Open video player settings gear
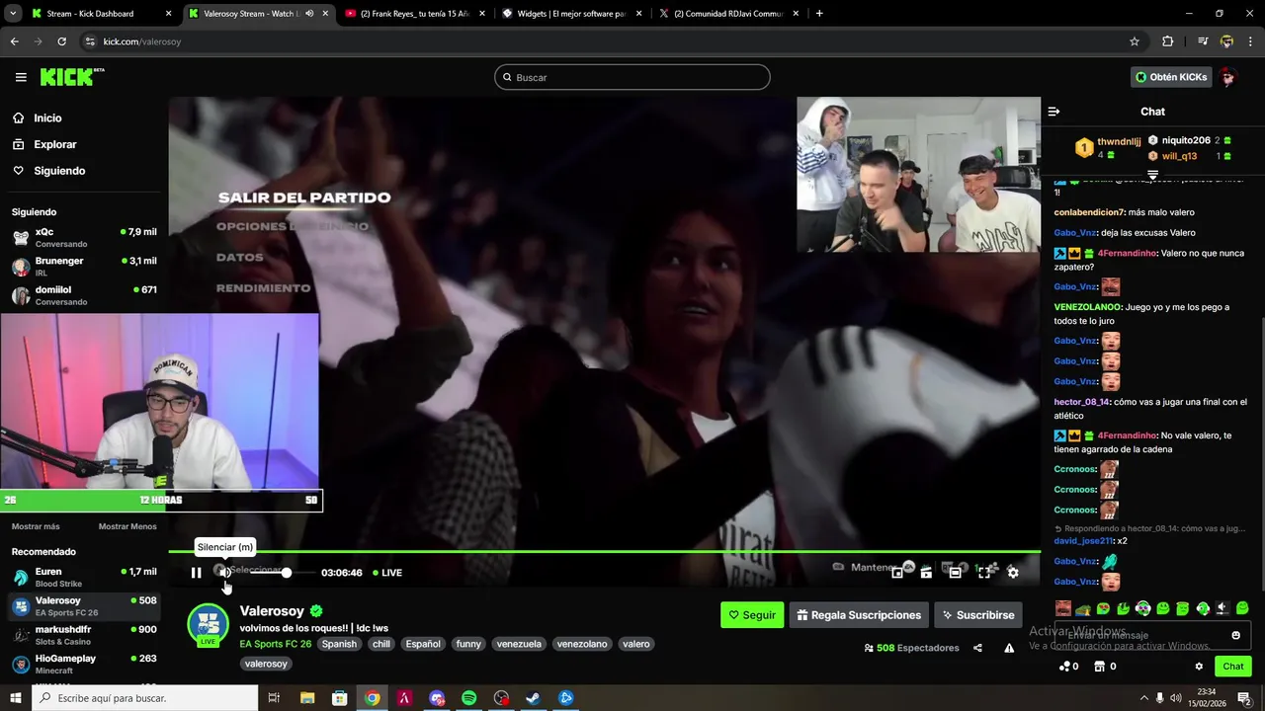The width and height of the screenshot is (1265, 711). 1012,572
